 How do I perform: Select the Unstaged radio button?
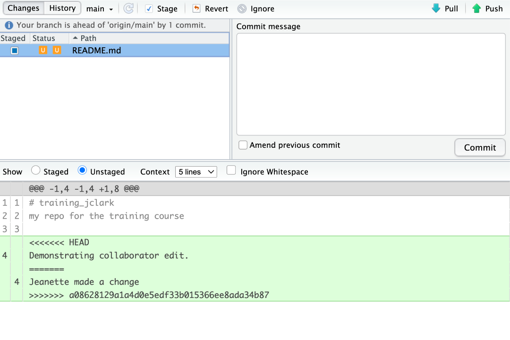(x=83, y=170)
